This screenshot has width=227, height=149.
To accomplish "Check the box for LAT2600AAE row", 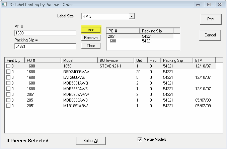I will [x=8, y=77].
